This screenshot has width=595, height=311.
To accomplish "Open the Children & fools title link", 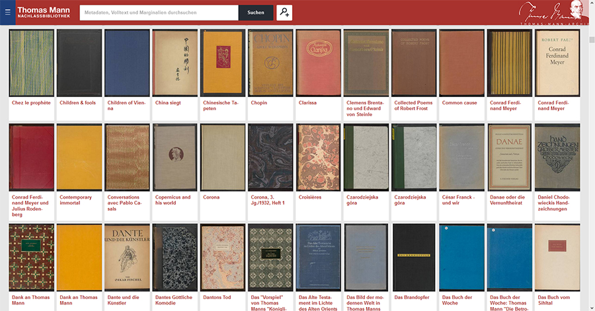I will tap(78, 102).
